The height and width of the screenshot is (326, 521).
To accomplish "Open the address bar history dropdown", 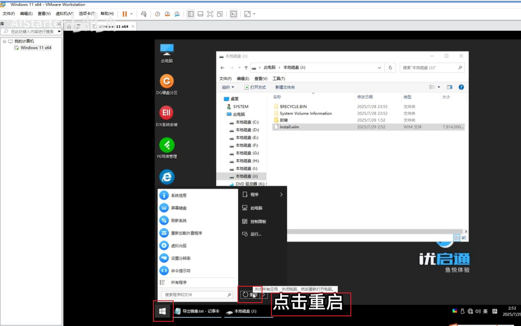I will (380, 67).
